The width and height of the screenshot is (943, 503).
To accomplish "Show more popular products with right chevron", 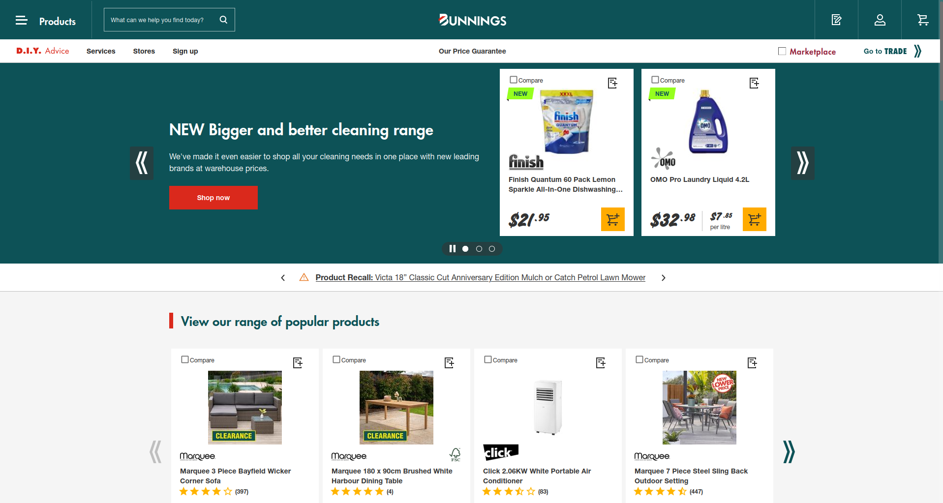I will click(789, 450).
